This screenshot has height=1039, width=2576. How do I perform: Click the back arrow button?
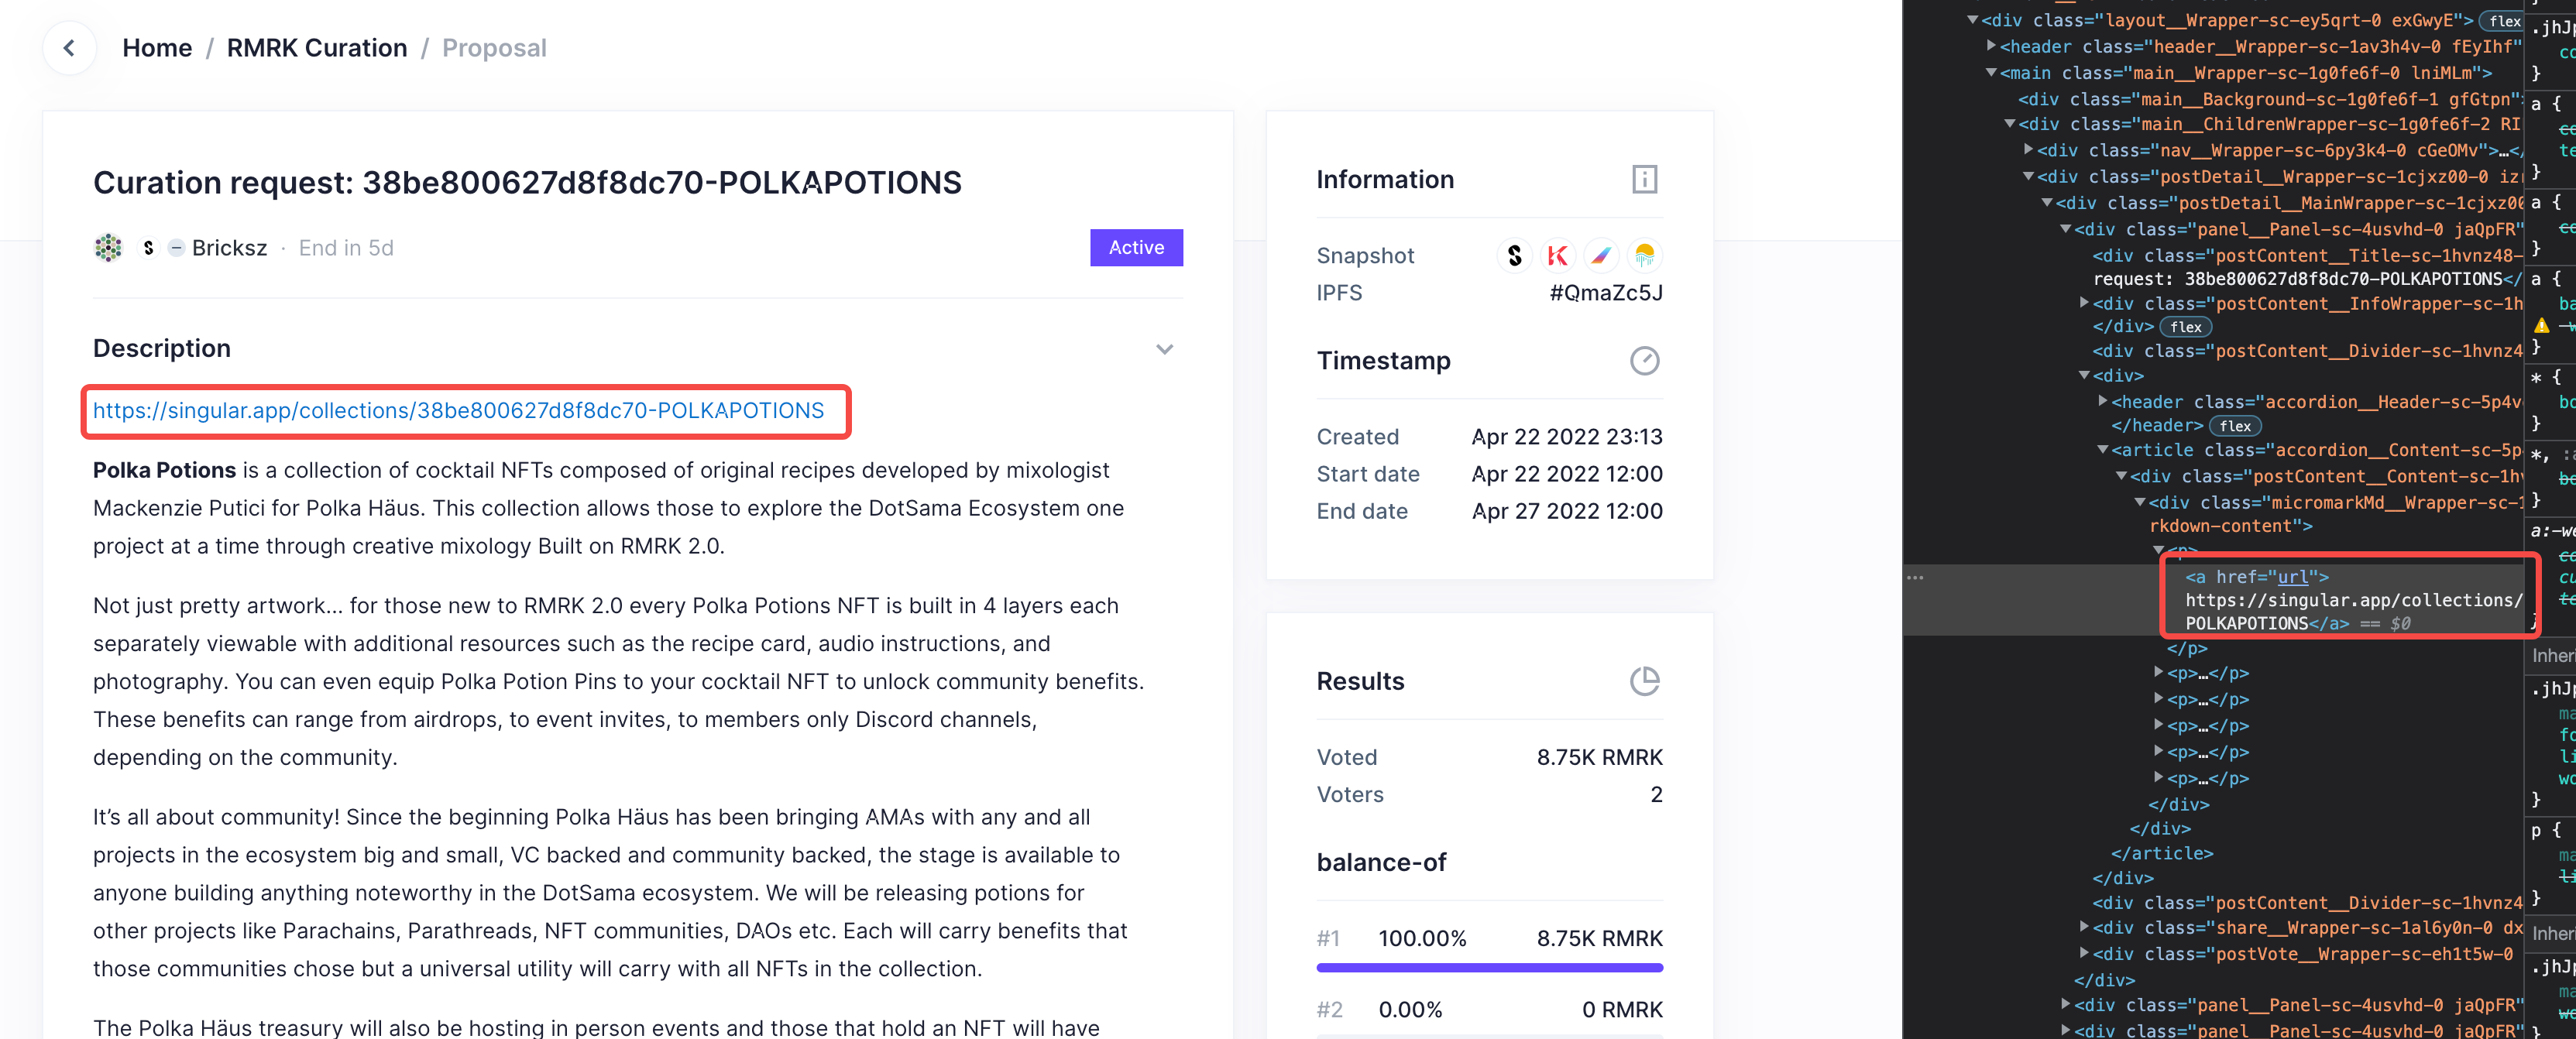click(69, 48)
